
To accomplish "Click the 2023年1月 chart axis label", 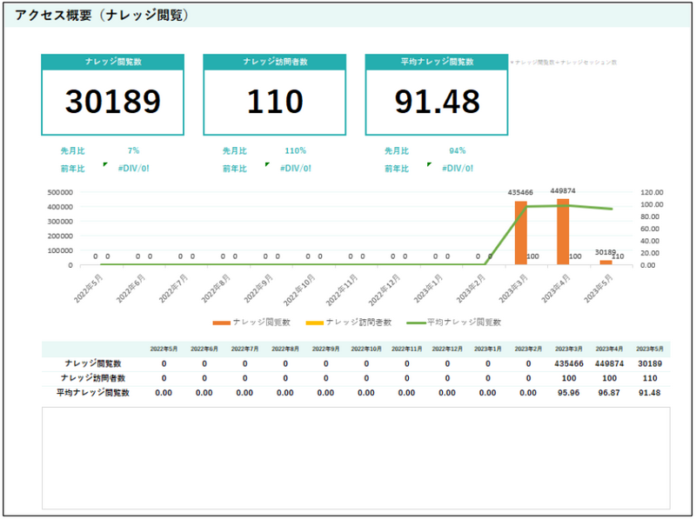I will click(x=428, y=289).
